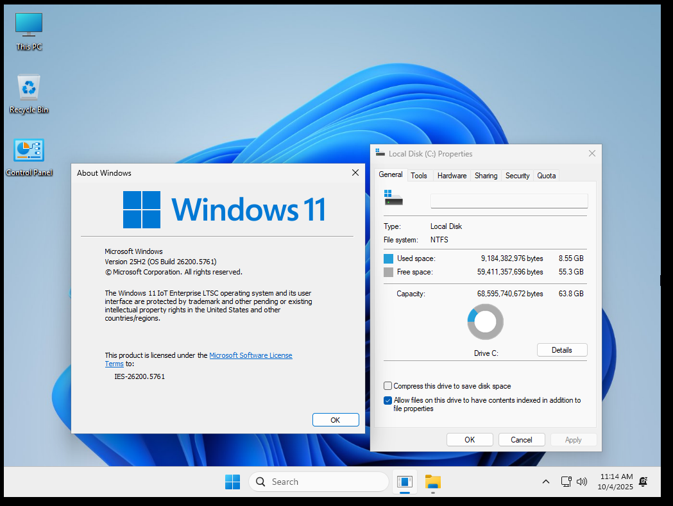673x506 pixels.
Task: Click the gray Free space color swatch
Action: click(388, 272)
